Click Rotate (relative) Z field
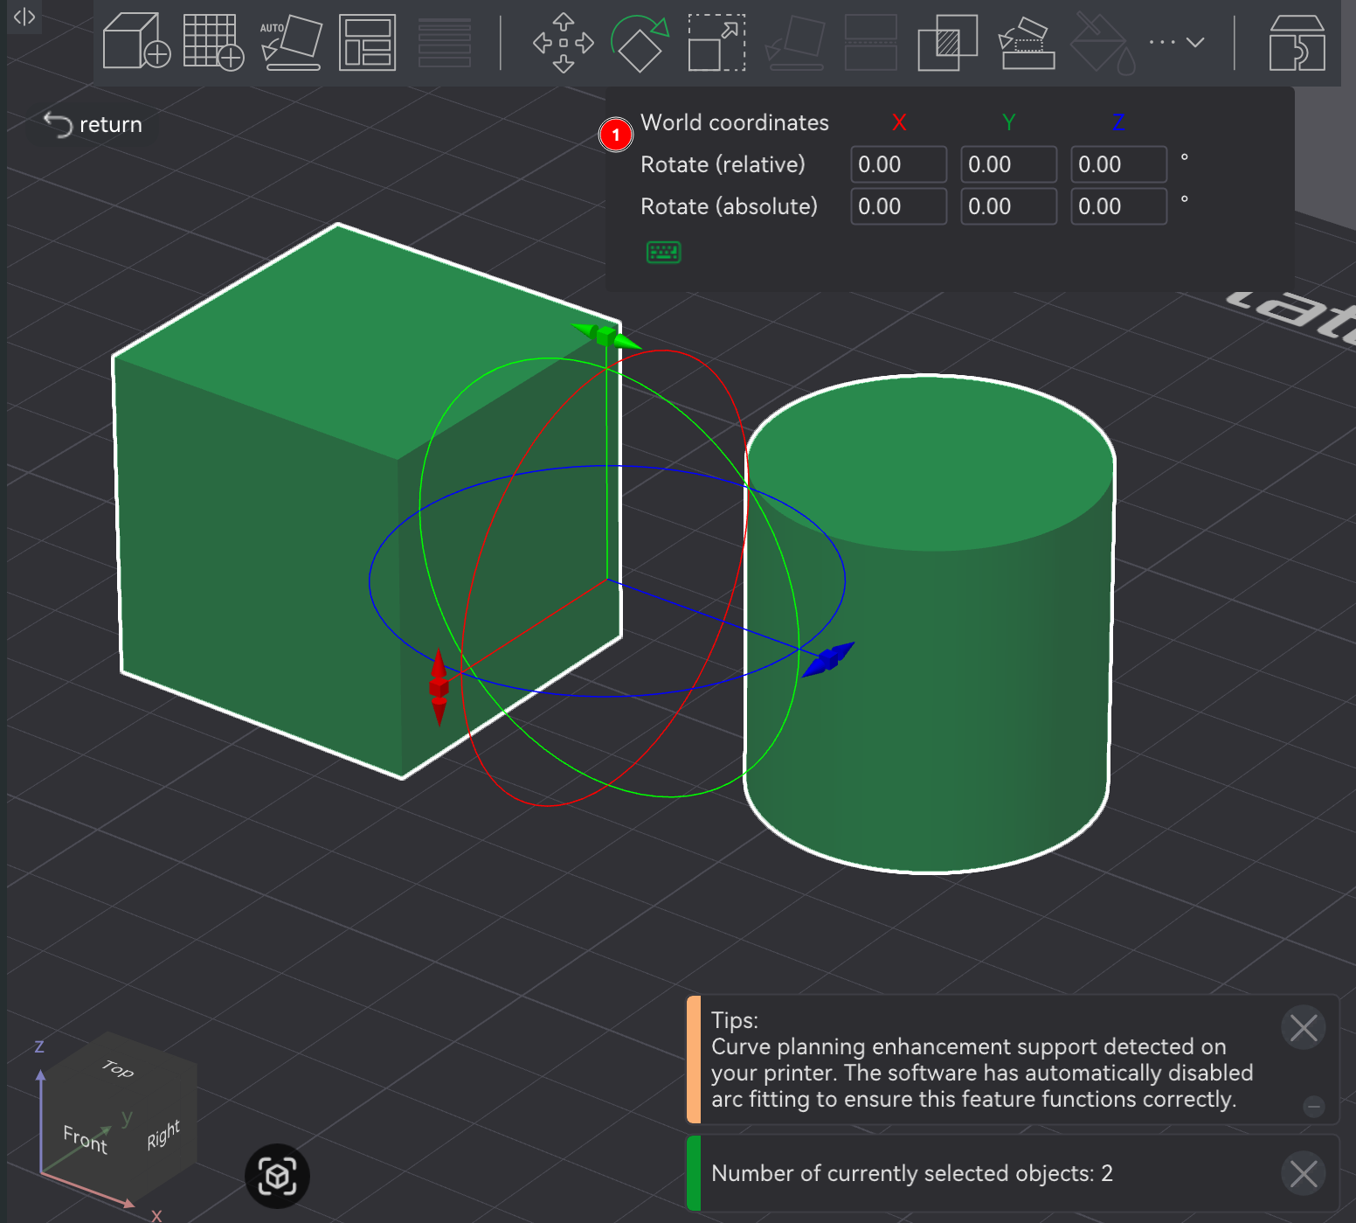Image resolution: width=1356 pixels, height=1223 pixels. pos(1118,164)
